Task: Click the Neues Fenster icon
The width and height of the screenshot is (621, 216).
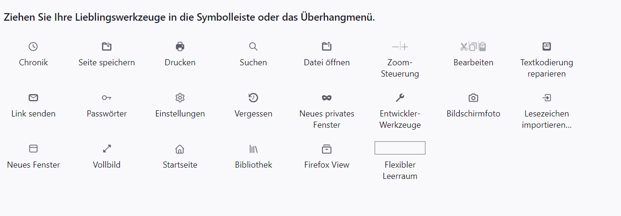Action: coord(33,149)
